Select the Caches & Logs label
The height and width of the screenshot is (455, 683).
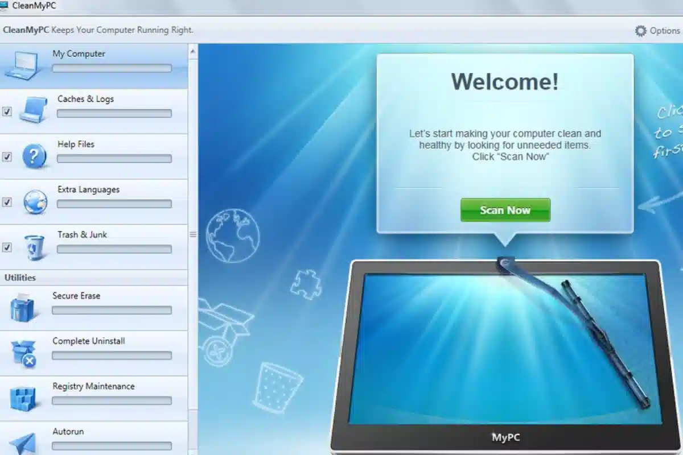coord(85,99)
